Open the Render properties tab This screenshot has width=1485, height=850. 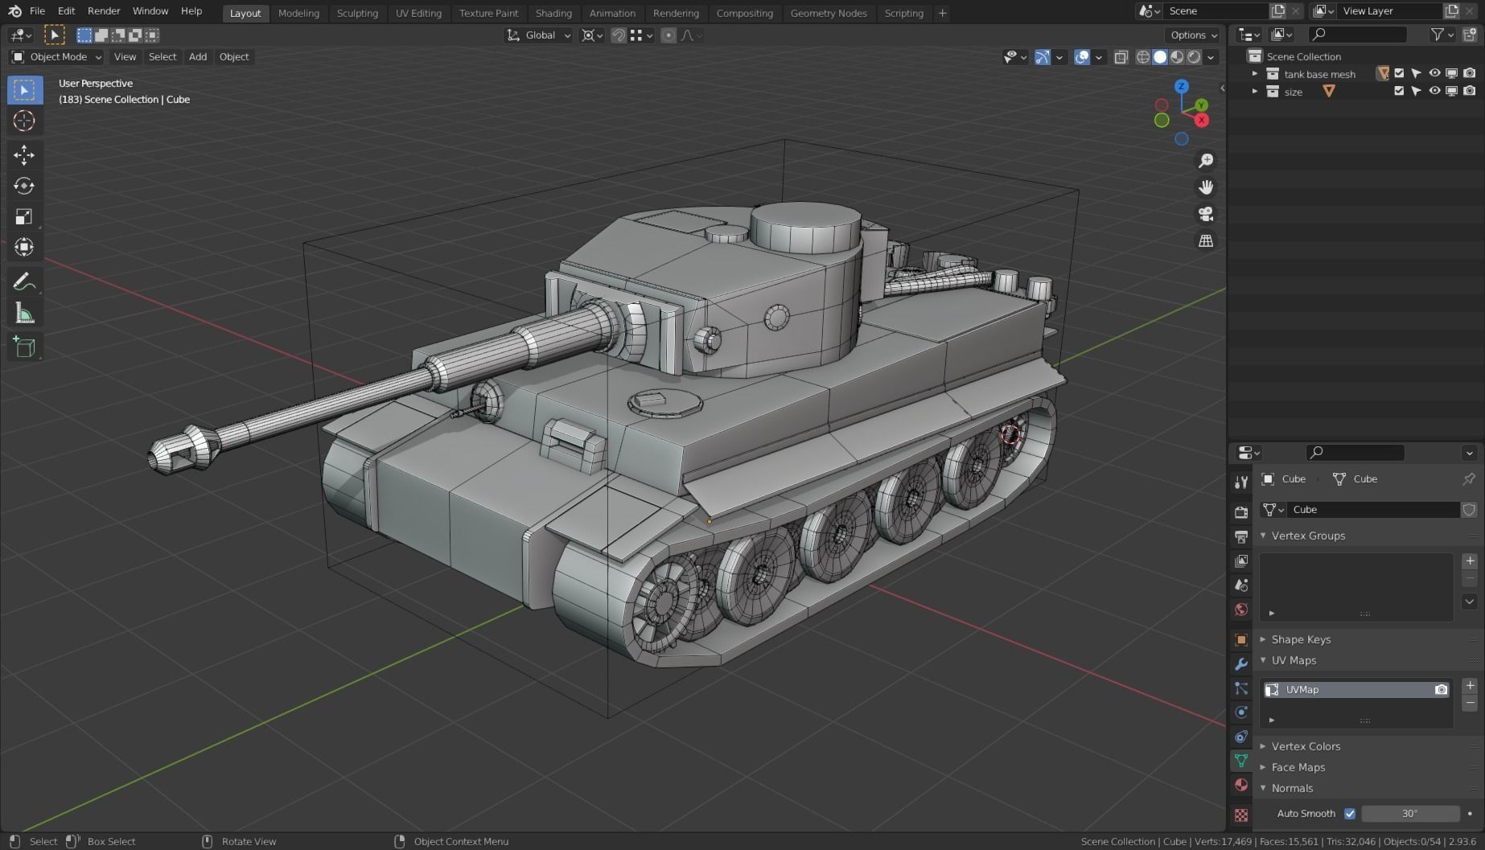(x=1241, y=512)
